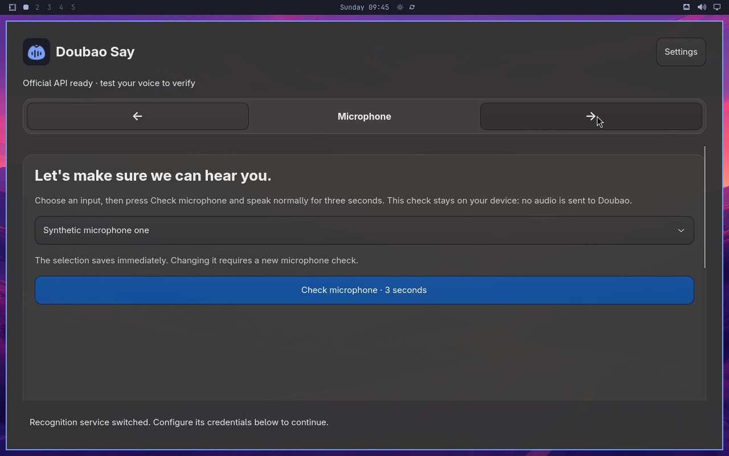Image resolution: width=729 pixels, height=456 pixels.
Task: Switch to workspace 4
Action: [x=62, y=7]
